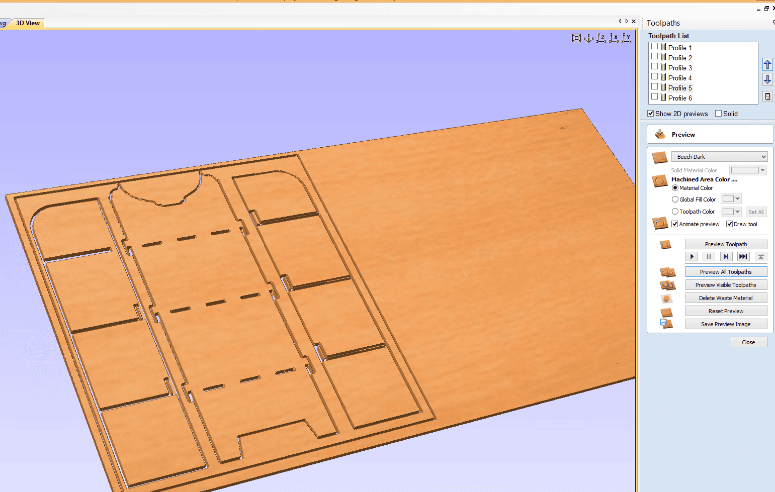Screen dimensions: 775x492
Task: Pause the toolpath preview simulation
Action: click(709, 257)
